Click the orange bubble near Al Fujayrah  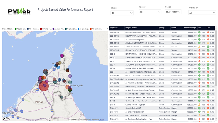(x=68, y=87)
